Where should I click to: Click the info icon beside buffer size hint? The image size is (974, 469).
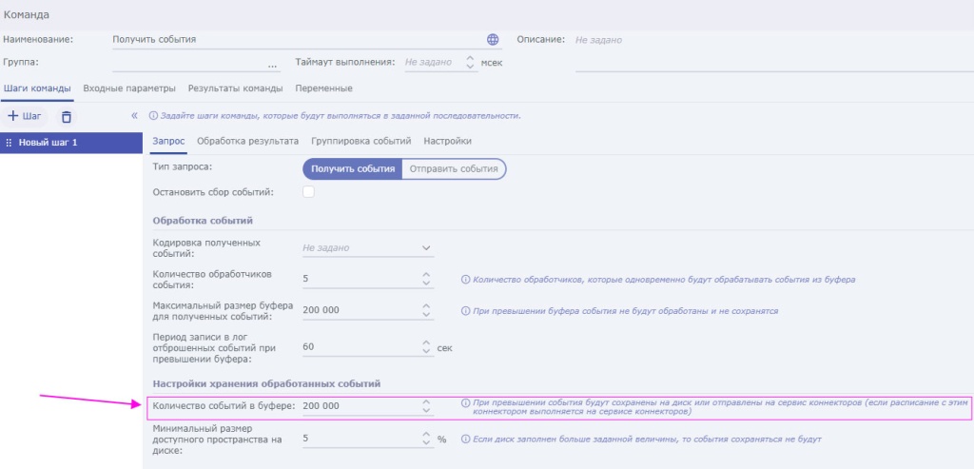[x=466, y=311]
